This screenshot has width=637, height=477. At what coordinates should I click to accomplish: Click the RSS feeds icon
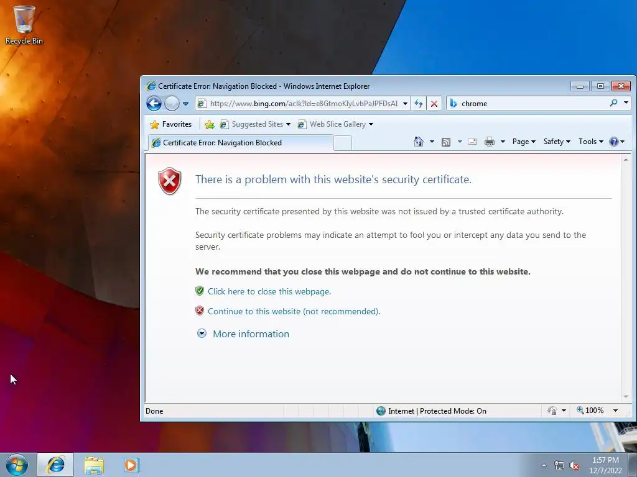(x=446, y=142)
